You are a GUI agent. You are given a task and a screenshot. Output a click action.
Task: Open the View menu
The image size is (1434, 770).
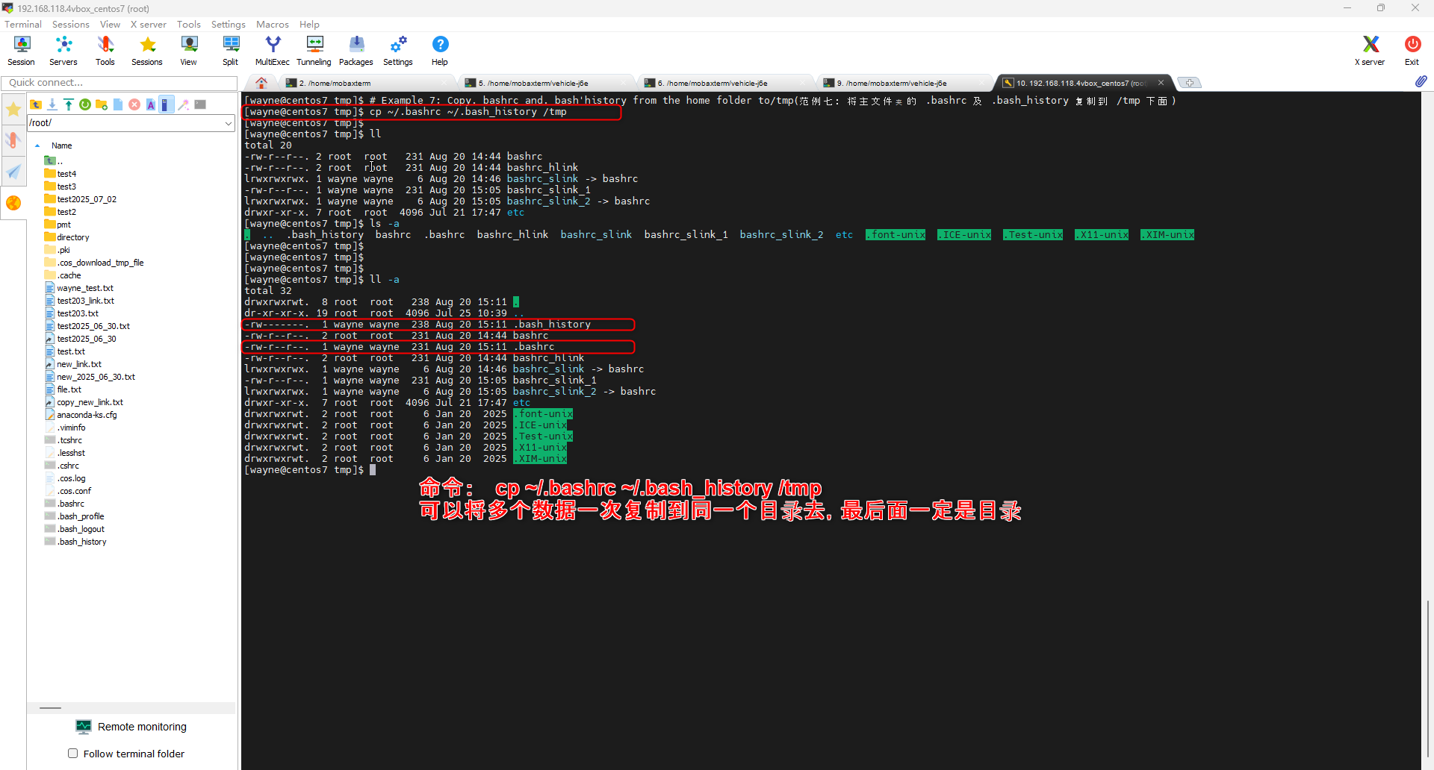coord(110,25)
